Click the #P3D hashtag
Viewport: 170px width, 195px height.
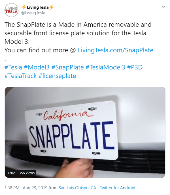tap(135, 67)
